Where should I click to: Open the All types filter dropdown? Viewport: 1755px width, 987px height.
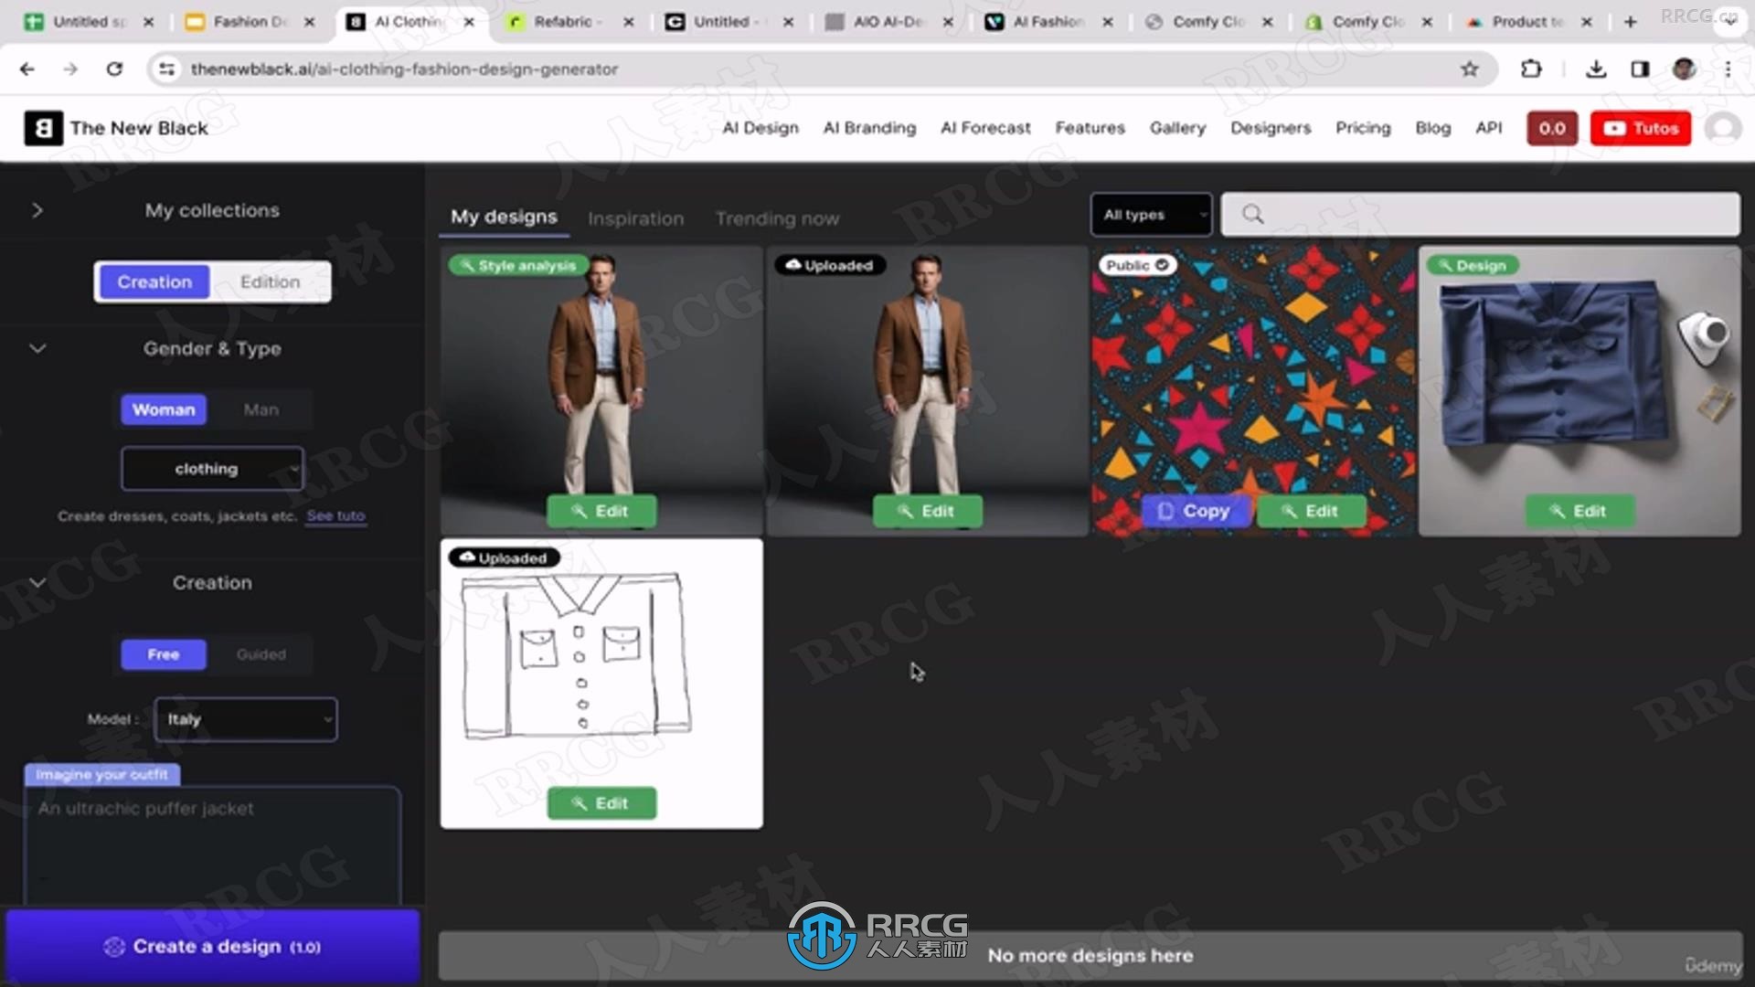[1153, 213]
